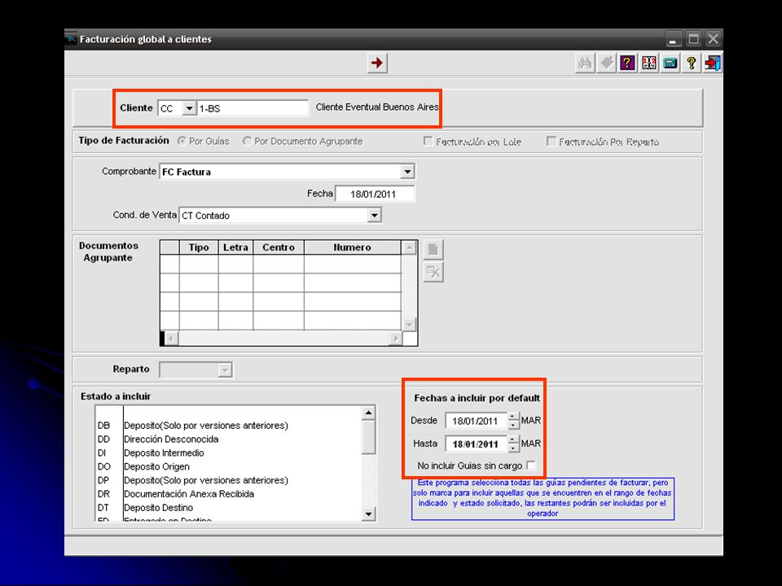The height and width of the screenshot is (586, 782).
Task: Click up arrow of Documentos grid scrollbar
Action: [409, 247]
